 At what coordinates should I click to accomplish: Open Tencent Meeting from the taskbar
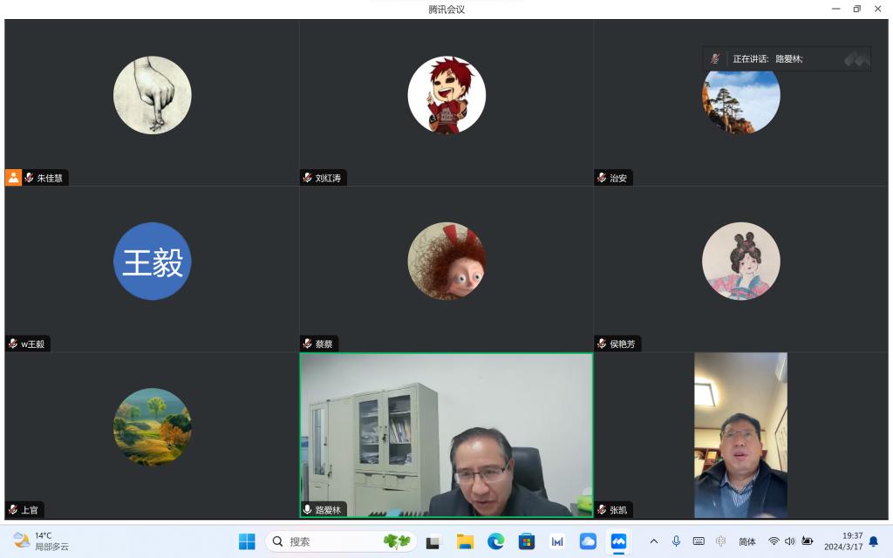tap(618, 541)
